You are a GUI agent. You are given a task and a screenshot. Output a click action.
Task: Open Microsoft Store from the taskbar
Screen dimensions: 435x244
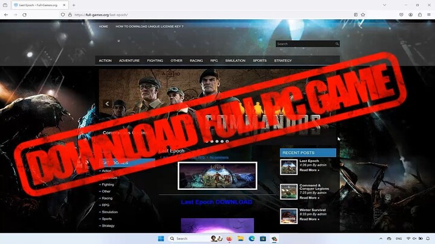tap(263, 239)
